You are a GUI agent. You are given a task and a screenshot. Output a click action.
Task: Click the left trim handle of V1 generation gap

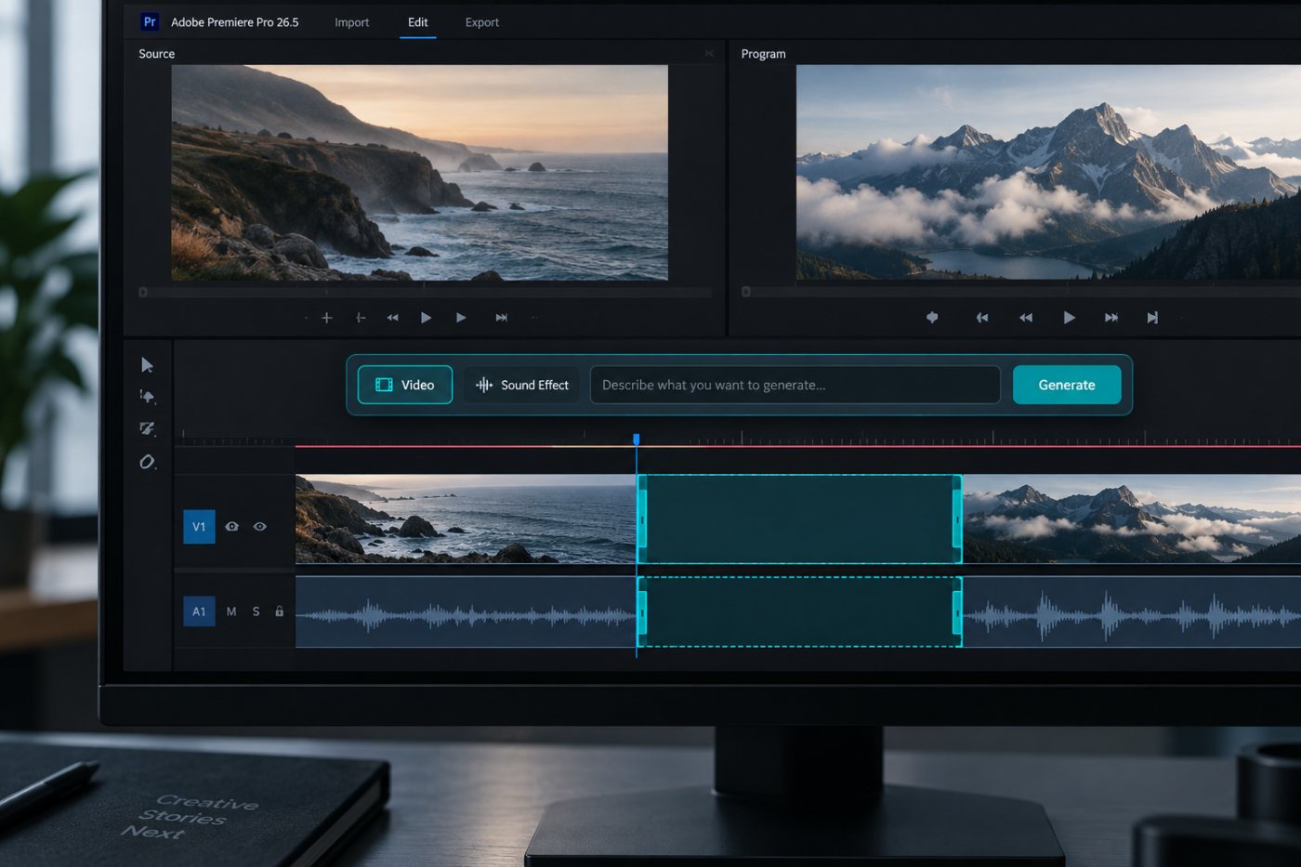click(x=642, y=519)
